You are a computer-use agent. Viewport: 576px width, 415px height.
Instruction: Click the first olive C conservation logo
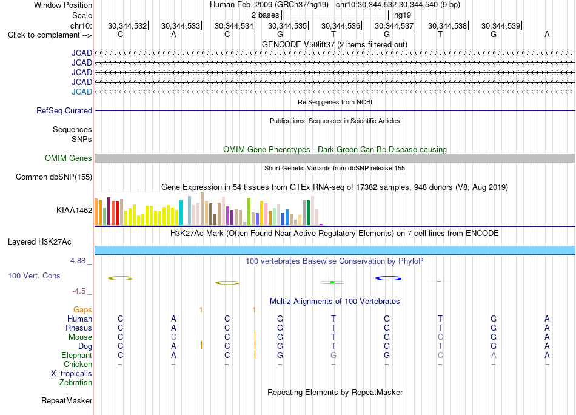click(120, 278)
